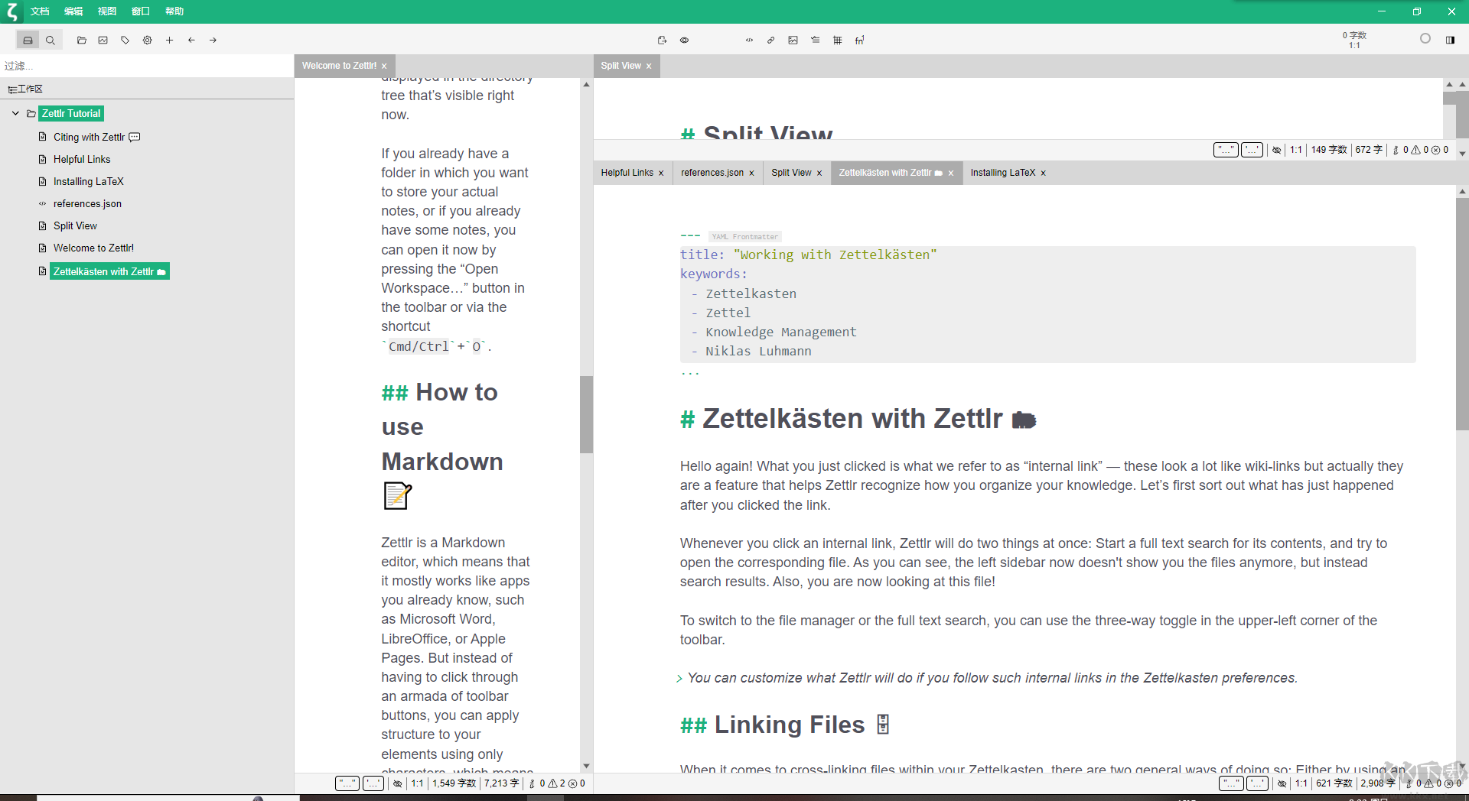This screenshot has height=801, width=1469.
Task: Open the 编辑 menu
Action: pyautogui.click(x=73, y=11)
